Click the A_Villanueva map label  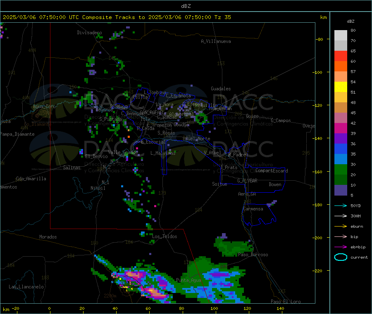216,41
